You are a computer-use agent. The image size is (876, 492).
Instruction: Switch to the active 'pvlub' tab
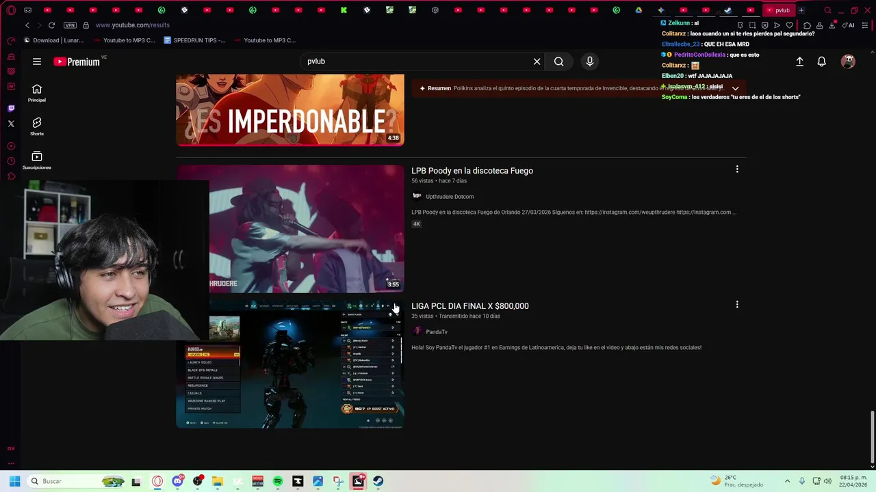(779, 10)
